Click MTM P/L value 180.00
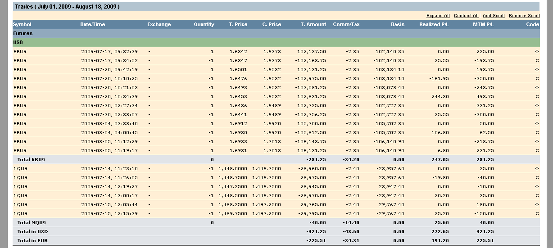Screen dimensions: 553x248 click(x=485, y=204)
